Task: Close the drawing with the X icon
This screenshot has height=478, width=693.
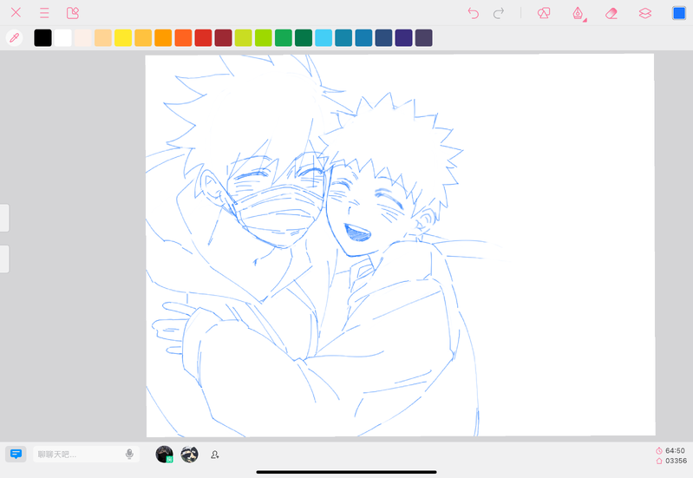Action: 16,12
